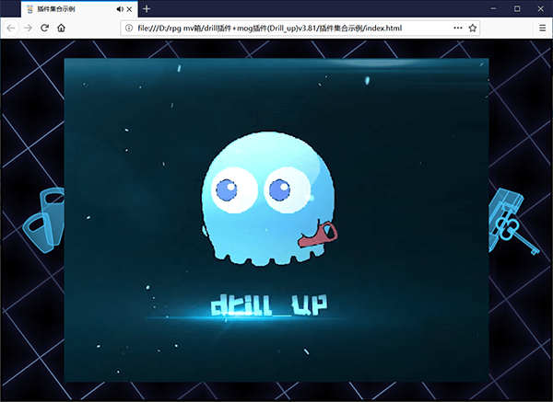
Task: Maximize the browser window
Action: pos(517,9)
